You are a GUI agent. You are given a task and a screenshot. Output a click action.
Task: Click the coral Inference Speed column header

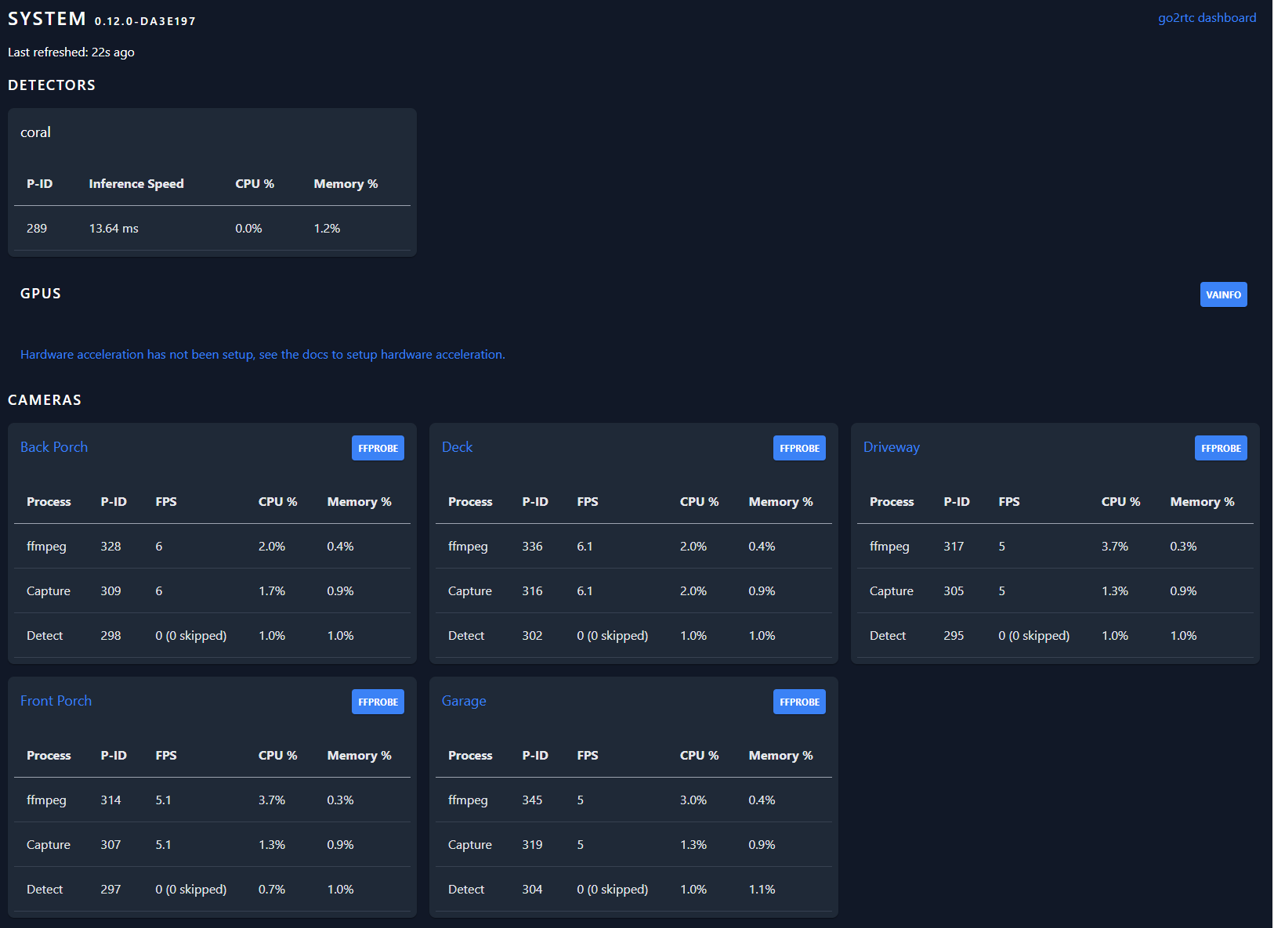(136, 183)
